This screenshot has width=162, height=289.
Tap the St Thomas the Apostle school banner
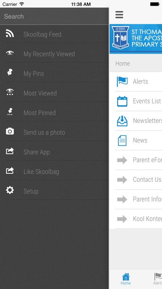136,39
